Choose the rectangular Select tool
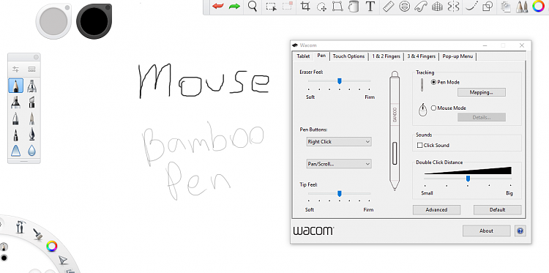Image resolution: width=549 pixels, height=273 pixels. tap(271, 7)
